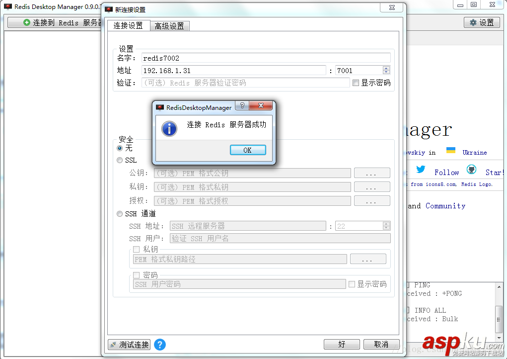
Task: Maximize the Redis Desktop Manager main window
Action: 474,4
